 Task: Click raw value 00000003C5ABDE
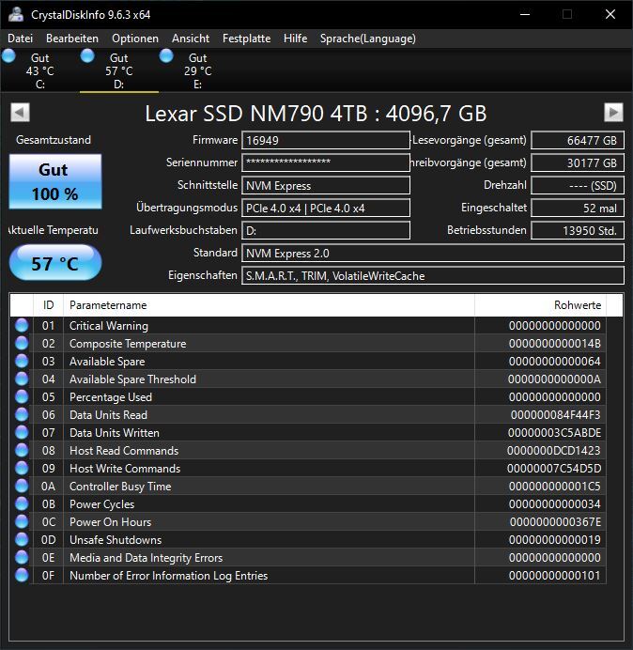pyautogui.click(x=554, y=432)
